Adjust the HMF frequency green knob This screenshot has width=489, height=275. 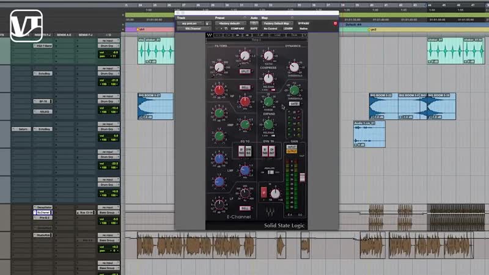click(245, 125)
